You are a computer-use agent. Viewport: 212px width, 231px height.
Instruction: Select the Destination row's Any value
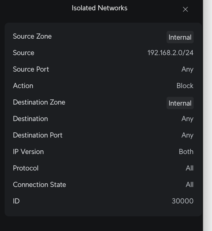[x=187, y=119]
